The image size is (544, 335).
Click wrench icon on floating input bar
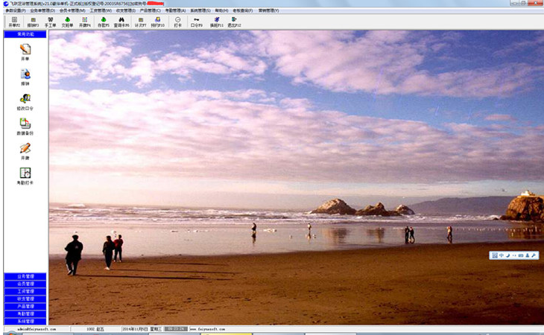point(534,255)
